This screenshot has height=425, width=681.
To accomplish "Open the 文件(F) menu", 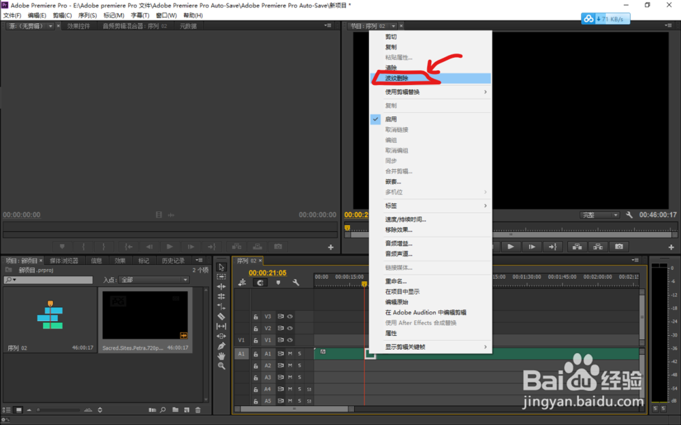I will pos(12,15).
